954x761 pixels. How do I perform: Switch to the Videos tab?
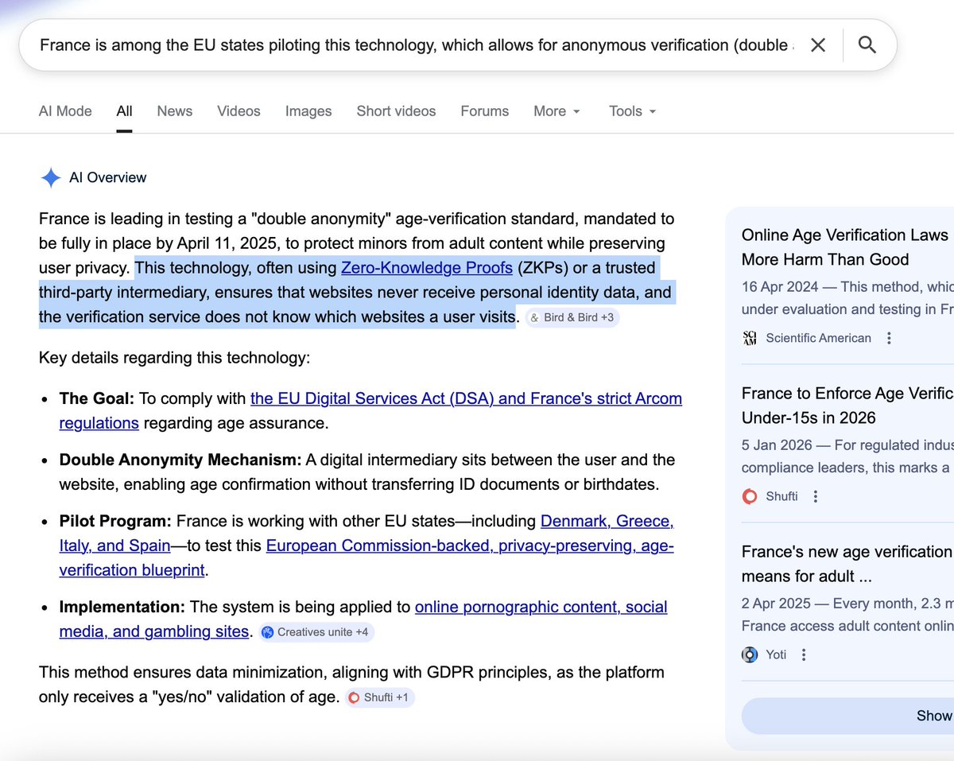(238, 111)
